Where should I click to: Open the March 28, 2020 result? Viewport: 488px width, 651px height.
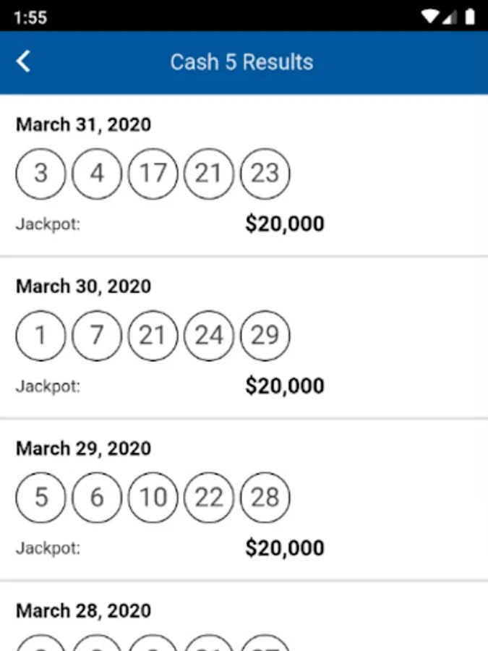[84, 610]
